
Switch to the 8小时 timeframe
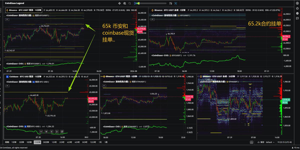(85, 142)
